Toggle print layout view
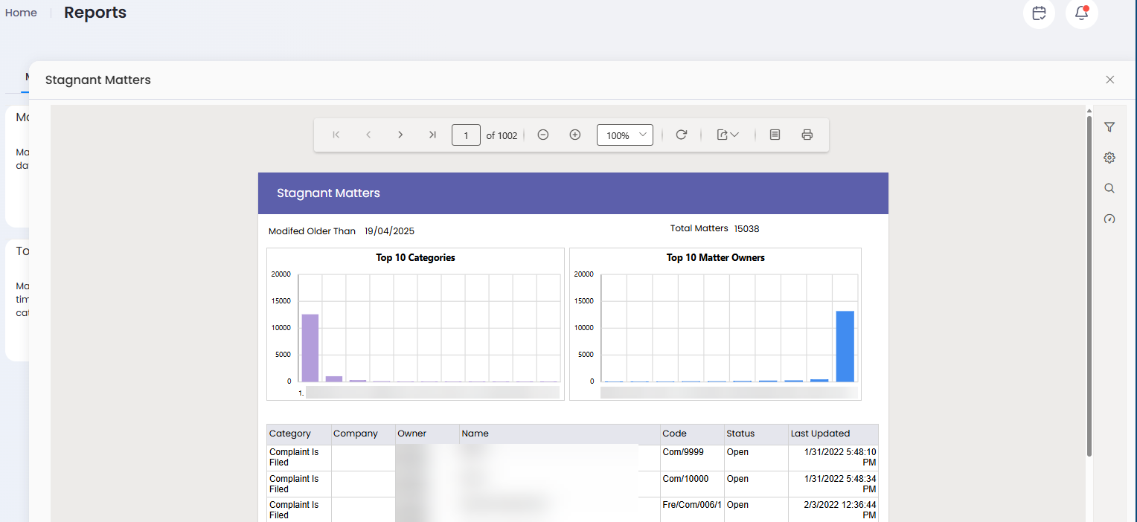This screenshot has width=1137, height=522. (x=775, y=135)
